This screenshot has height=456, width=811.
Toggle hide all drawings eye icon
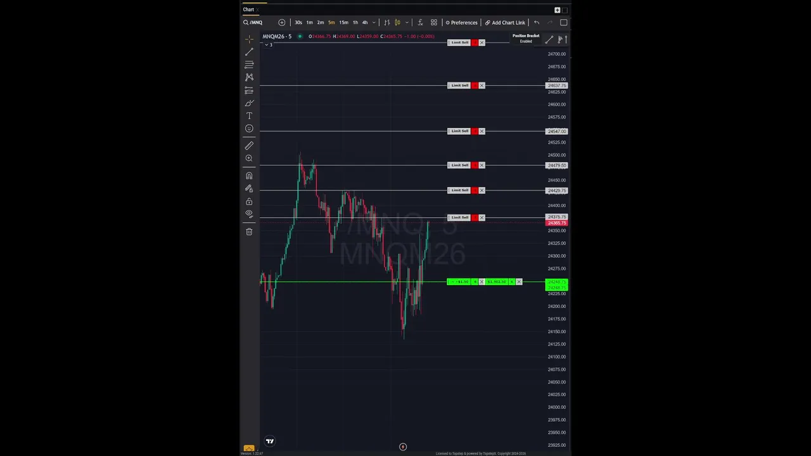click(249, 214)
